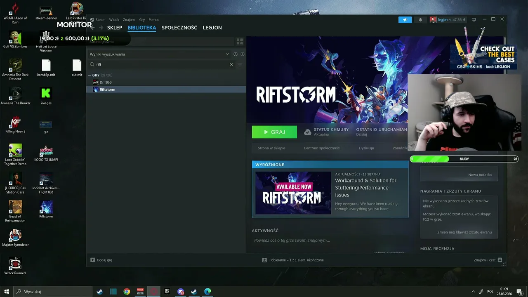Viewport: 528px width, 297px height.
Task: Switch the POL input language
Action: [490, 292]
